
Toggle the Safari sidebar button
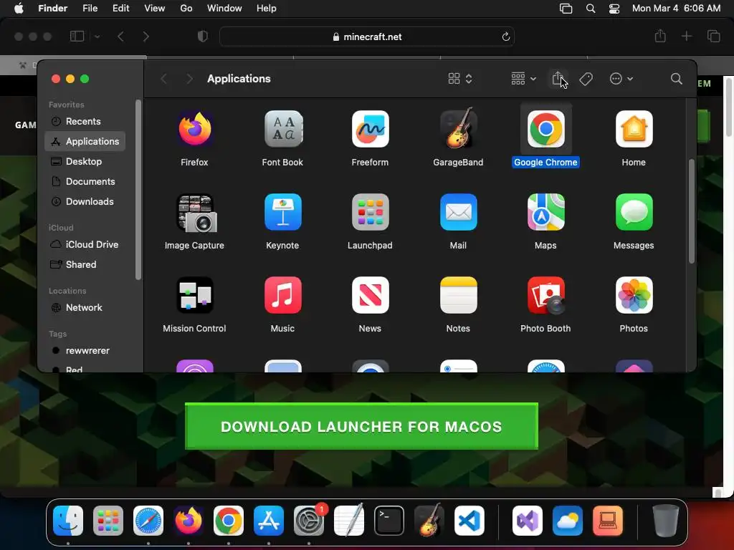pos(77,37)
